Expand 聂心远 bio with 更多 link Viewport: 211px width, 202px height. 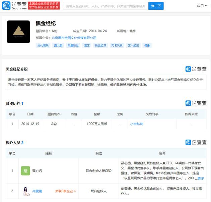point(201,179)
